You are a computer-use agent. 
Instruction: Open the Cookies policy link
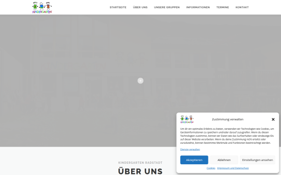211,168
